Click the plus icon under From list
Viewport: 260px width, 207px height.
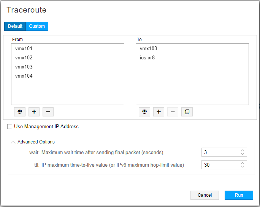coord(34,112)
